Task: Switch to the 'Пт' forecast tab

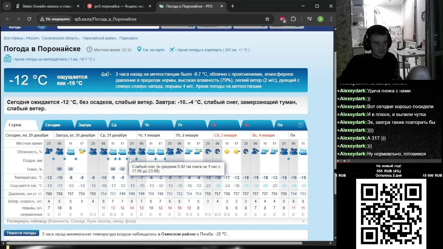Action: pyautogui.click(x=190, y=125)
